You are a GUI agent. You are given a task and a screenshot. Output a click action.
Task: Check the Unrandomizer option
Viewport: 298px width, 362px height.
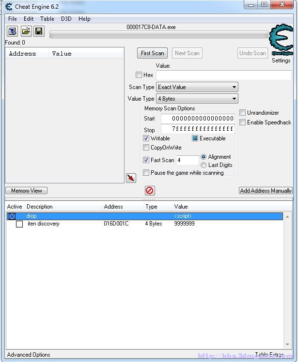point(242,113)
